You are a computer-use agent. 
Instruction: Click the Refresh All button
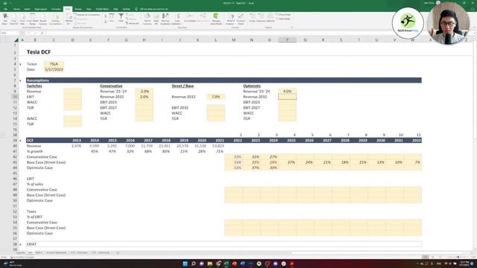(69, 19)
